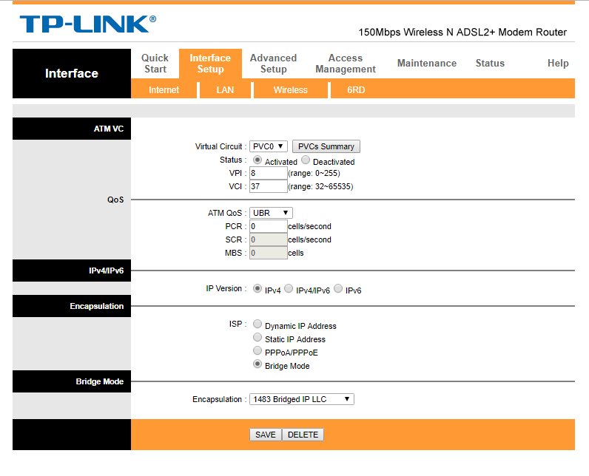The width and height of the screenshot is (589, 476).
Task: Click the VPI range 0~255 hint
Action: coord(314,173)
